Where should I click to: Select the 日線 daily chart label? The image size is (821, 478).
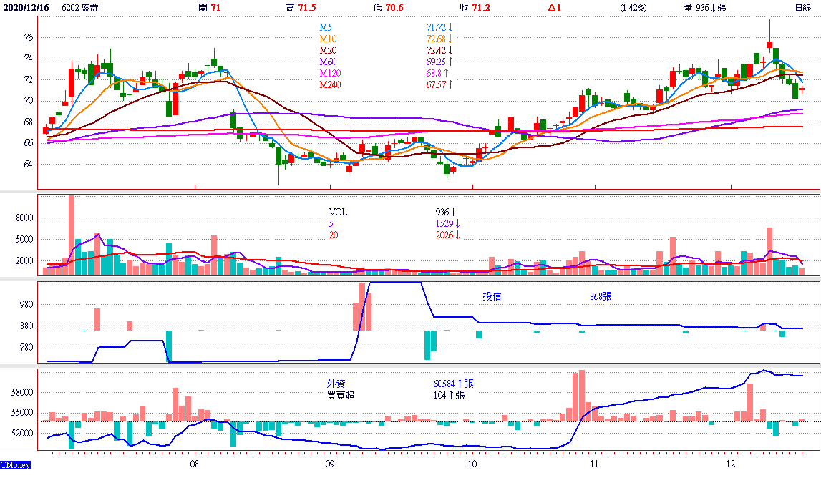tap(803, 8)
